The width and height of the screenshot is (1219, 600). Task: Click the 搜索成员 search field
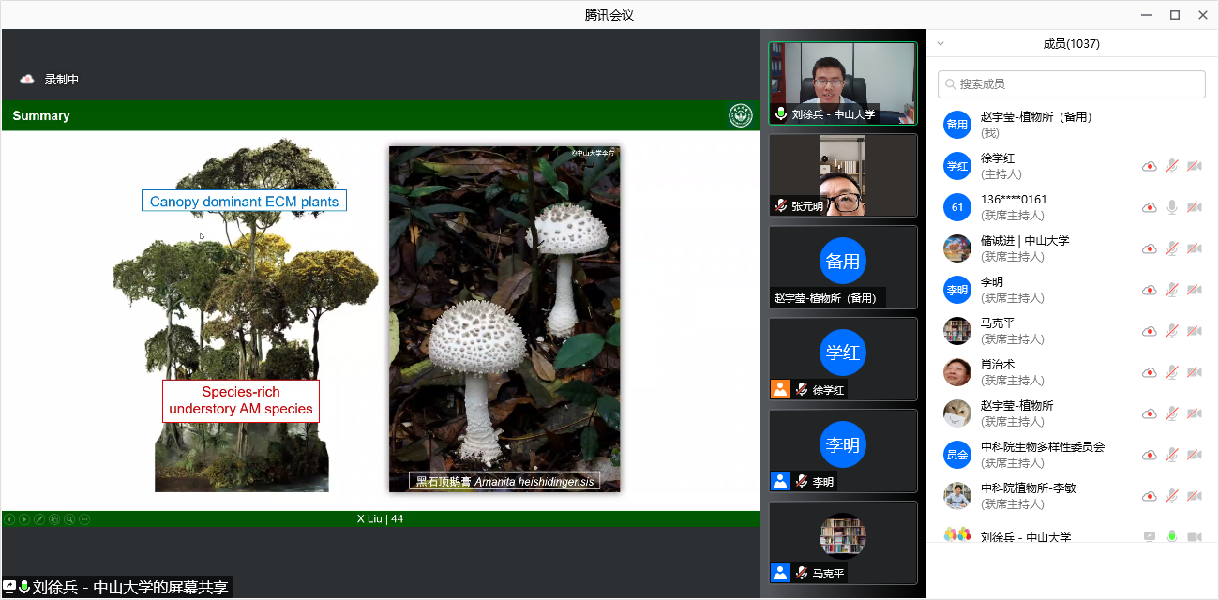point(1072,83)
